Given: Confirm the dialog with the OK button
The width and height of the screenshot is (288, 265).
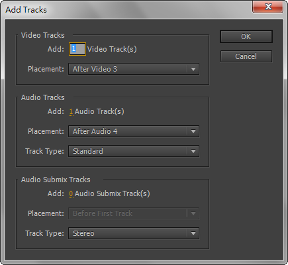Looking at the screenshot, I should [246, 36].
